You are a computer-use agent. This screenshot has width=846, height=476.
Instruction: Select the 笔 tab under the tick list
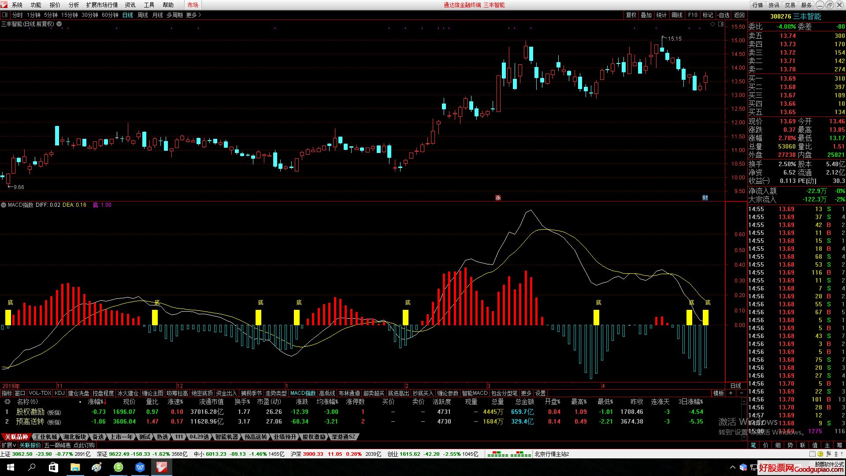click(753, 445)
